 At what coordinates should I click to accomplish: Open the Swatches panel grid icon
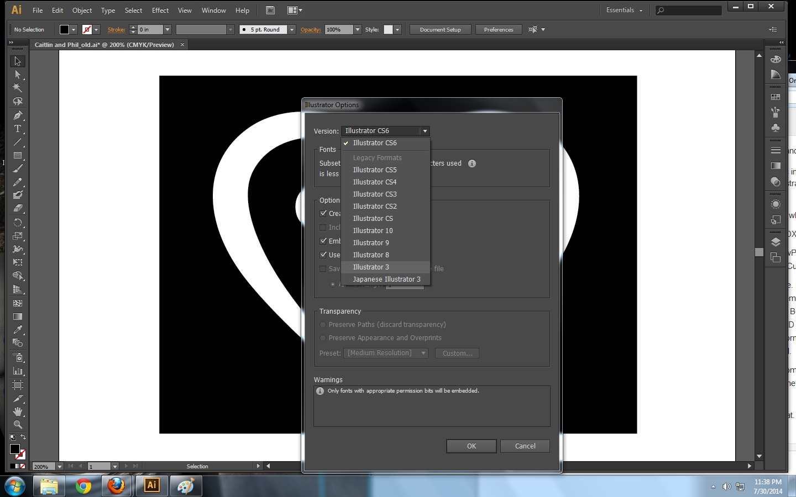click(x=776, y=97)
